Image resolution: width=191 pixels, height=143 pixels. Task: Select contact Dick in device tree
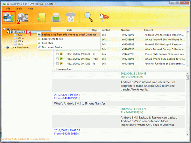pos(21,41)
